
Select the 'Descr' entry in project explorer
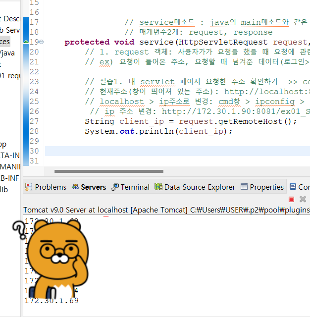click(x=10, y=19)
